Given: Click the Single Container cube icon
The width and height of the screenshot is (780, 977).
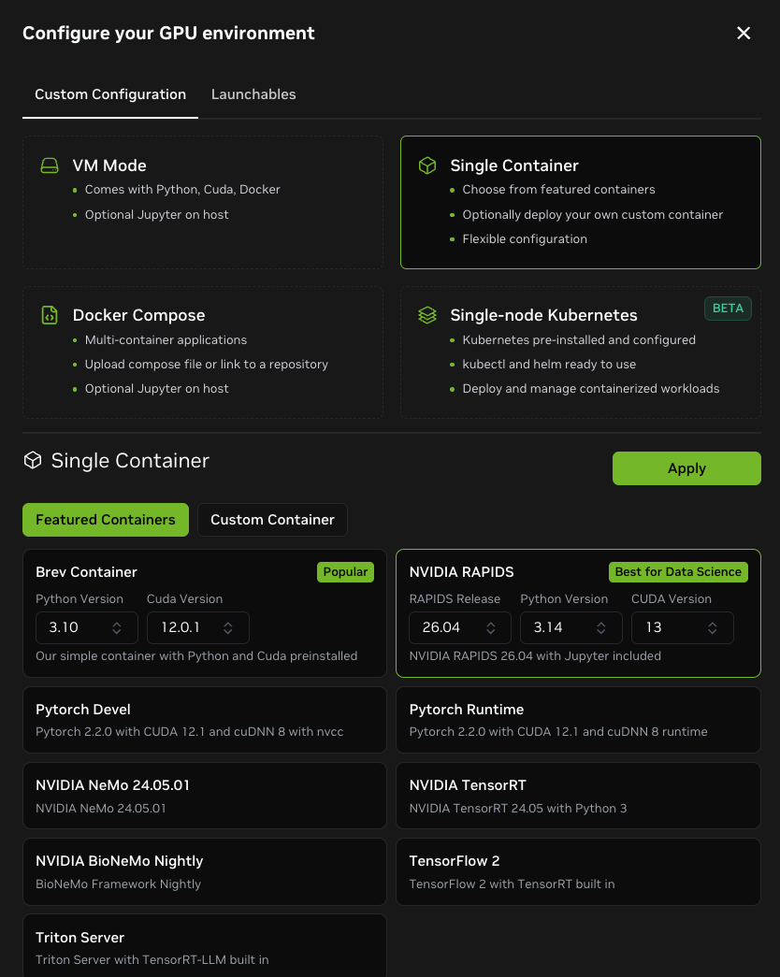Looking at the screenshot, I should pyautogui.click(x=427, y=165).
